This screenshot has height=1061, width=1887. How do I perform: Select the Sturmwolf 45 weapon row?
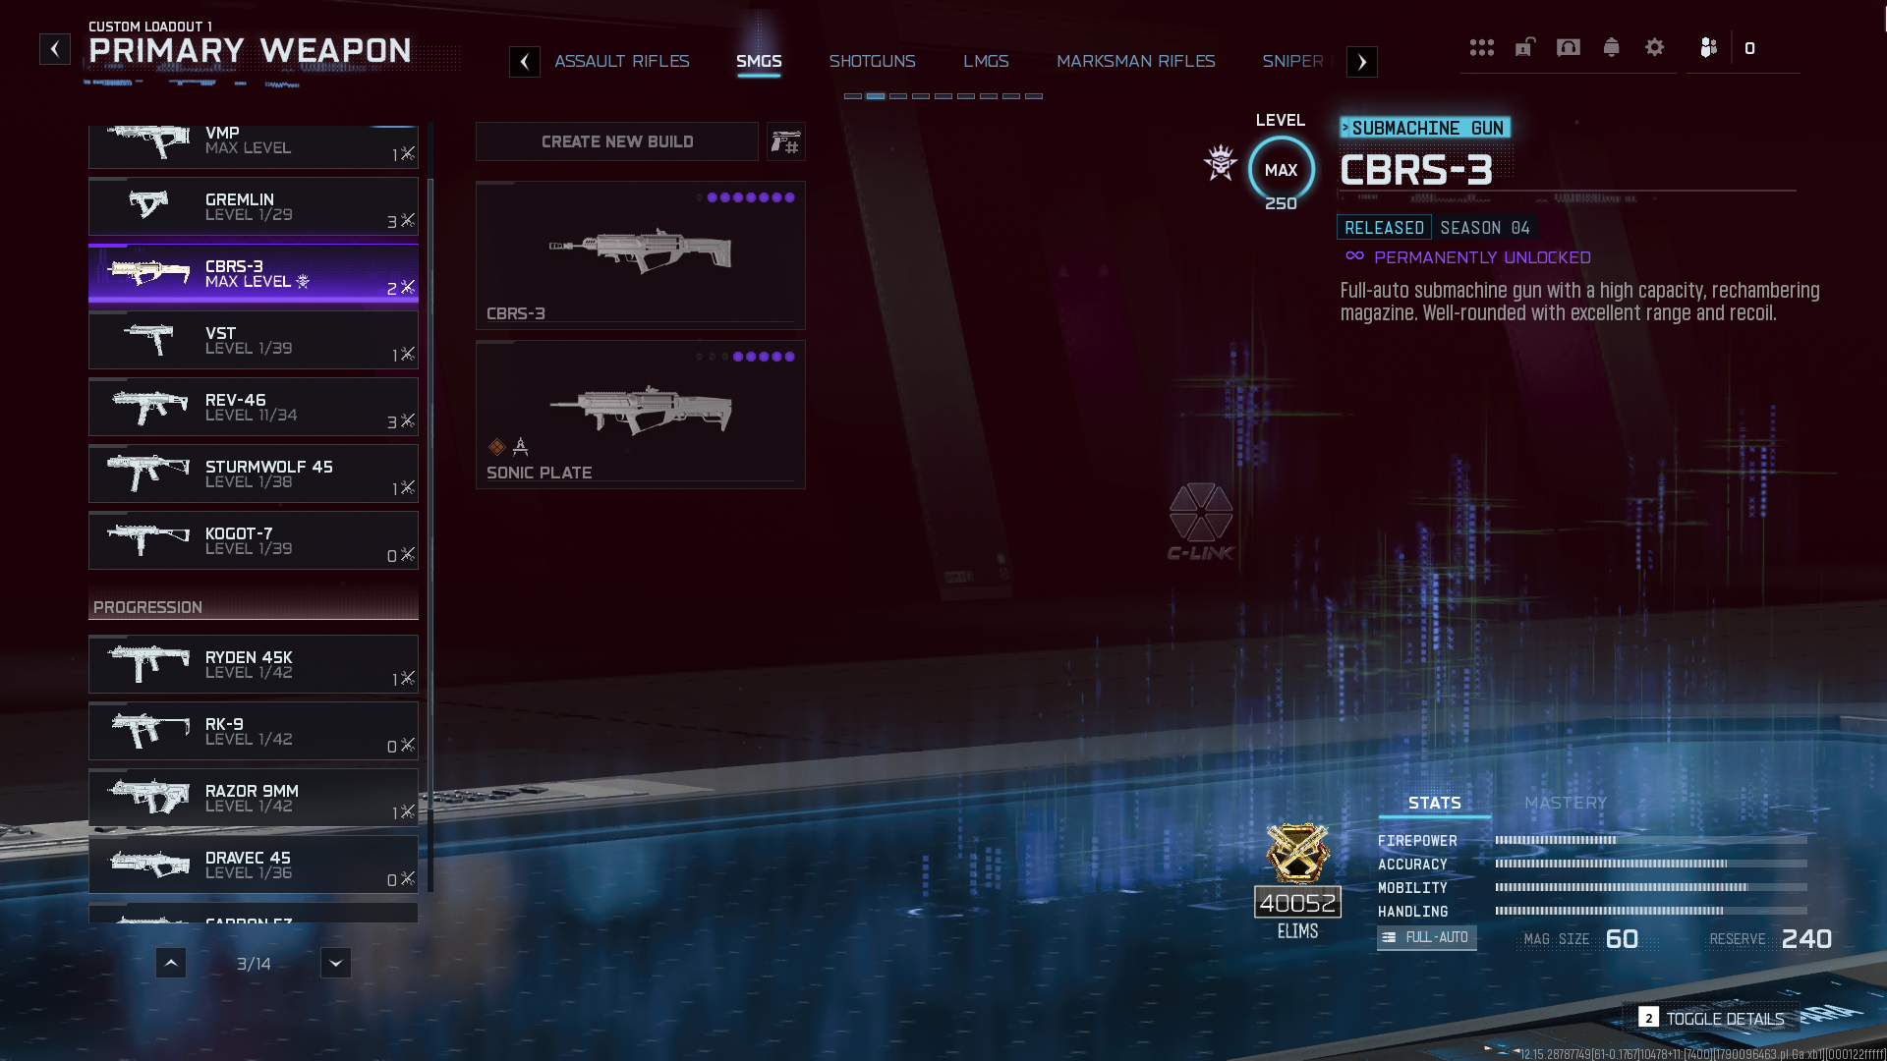coord(254,475)
